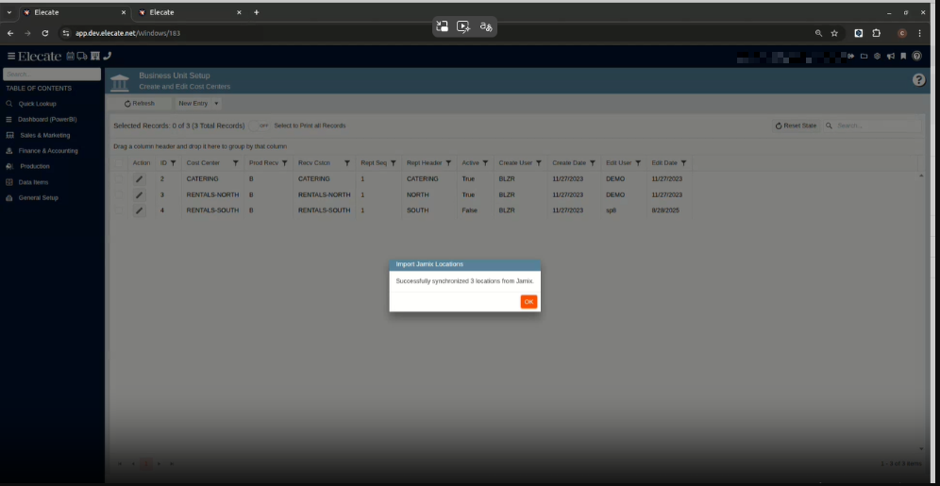
Task: Click the grid search field next to Reset State
Action: tap(875, 126)
